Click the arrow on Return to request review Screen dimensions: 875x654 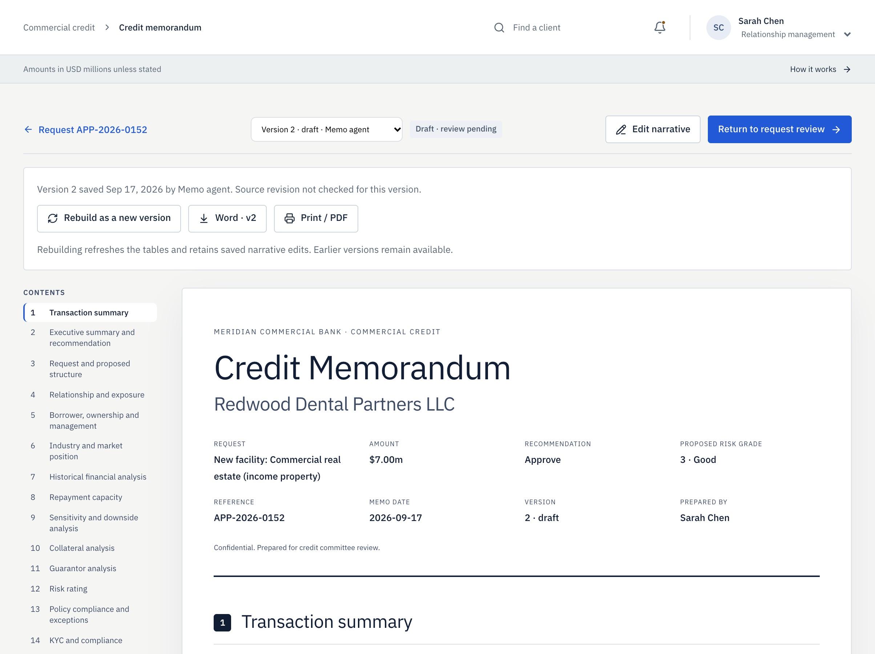(x=836, y=130)
